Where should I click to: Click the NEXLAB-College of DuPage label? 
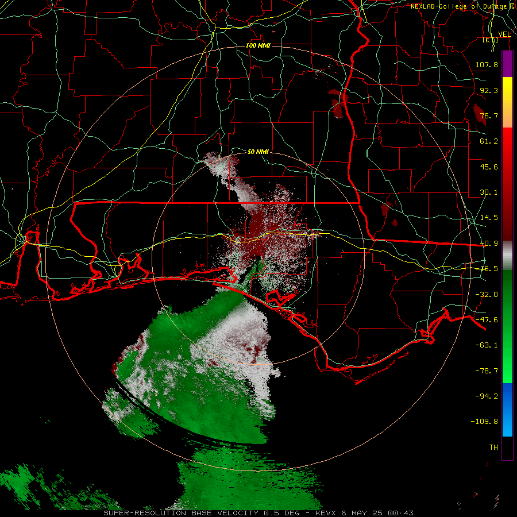pyautogui.click(x=461, y=6)
